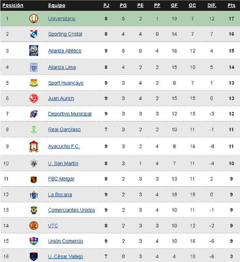Open the U. César Vallejo team link

65,256
